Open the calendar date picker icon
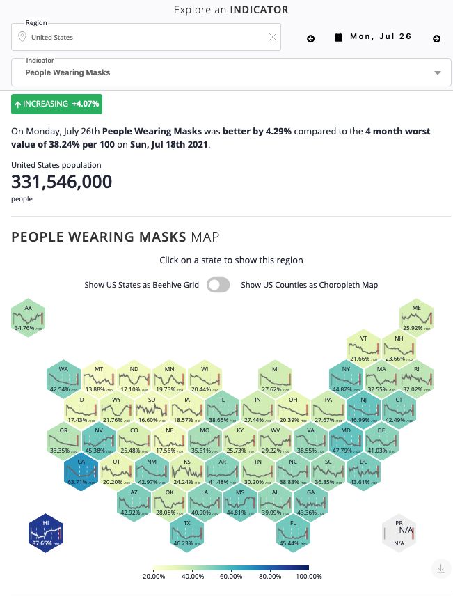Image resolution: width=453 pixels, height=601 pixels. pos(338,37)
